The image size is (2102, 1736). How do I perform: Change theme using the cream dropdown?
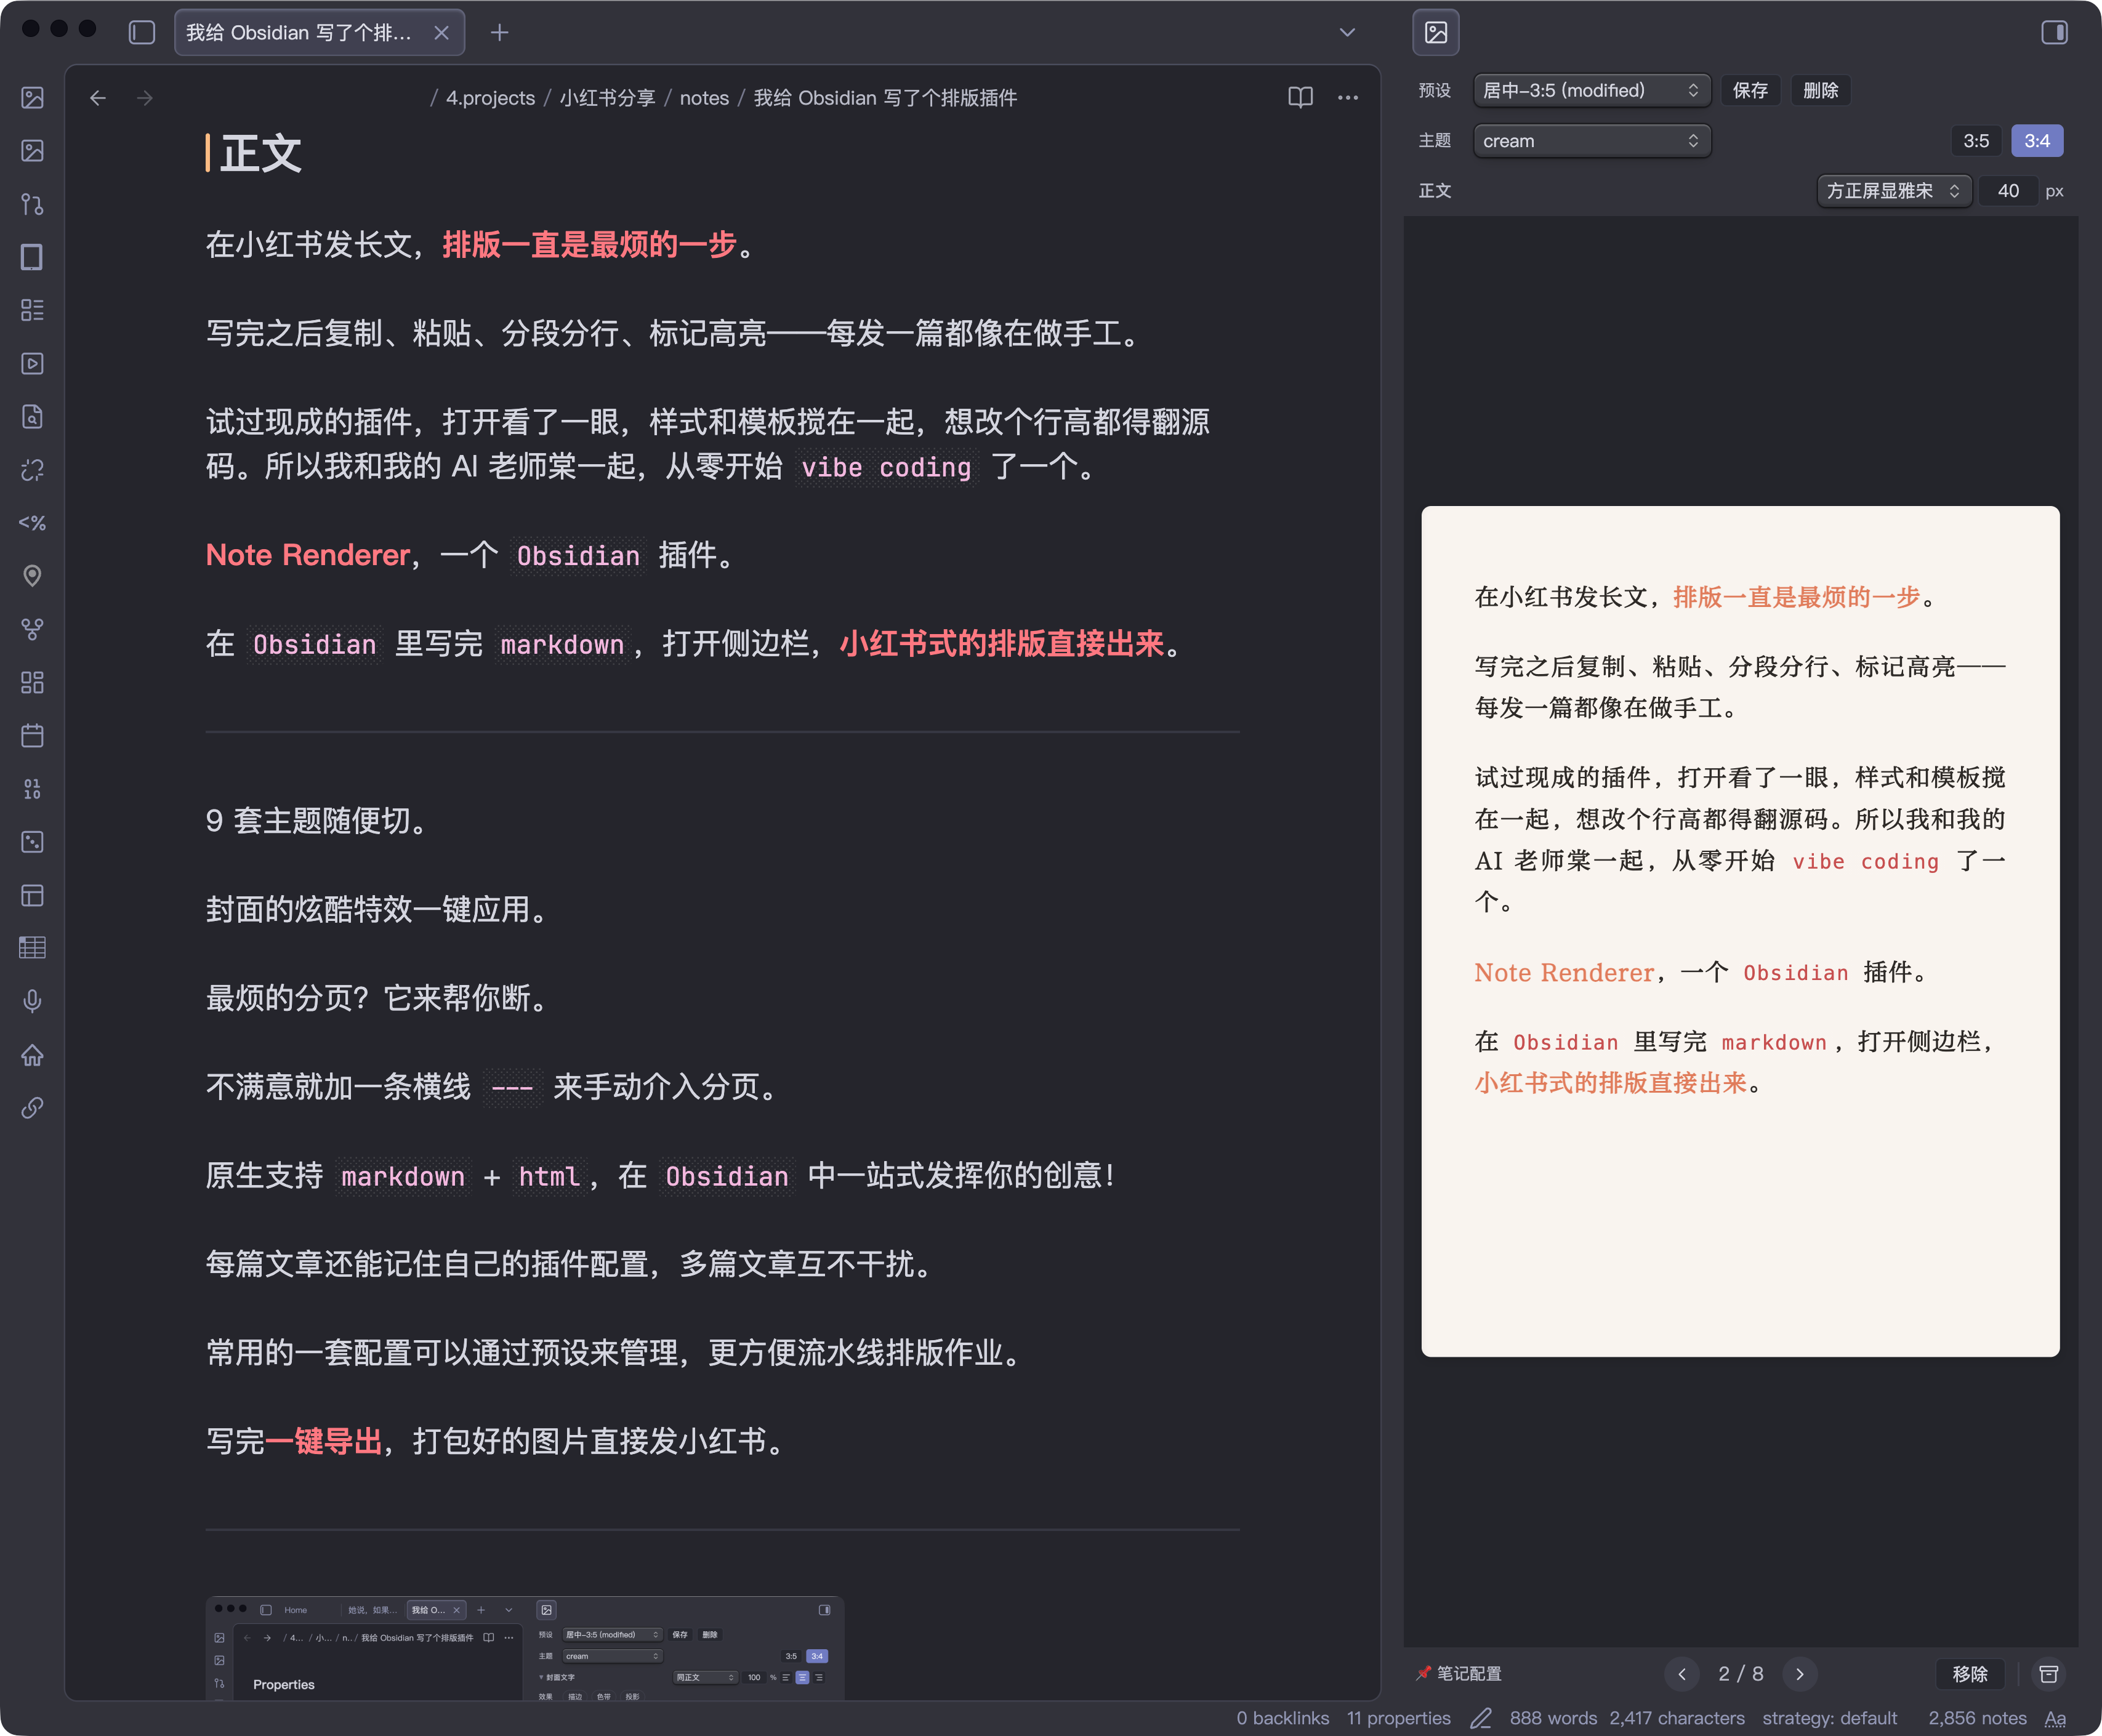(x=1592, y=141)
